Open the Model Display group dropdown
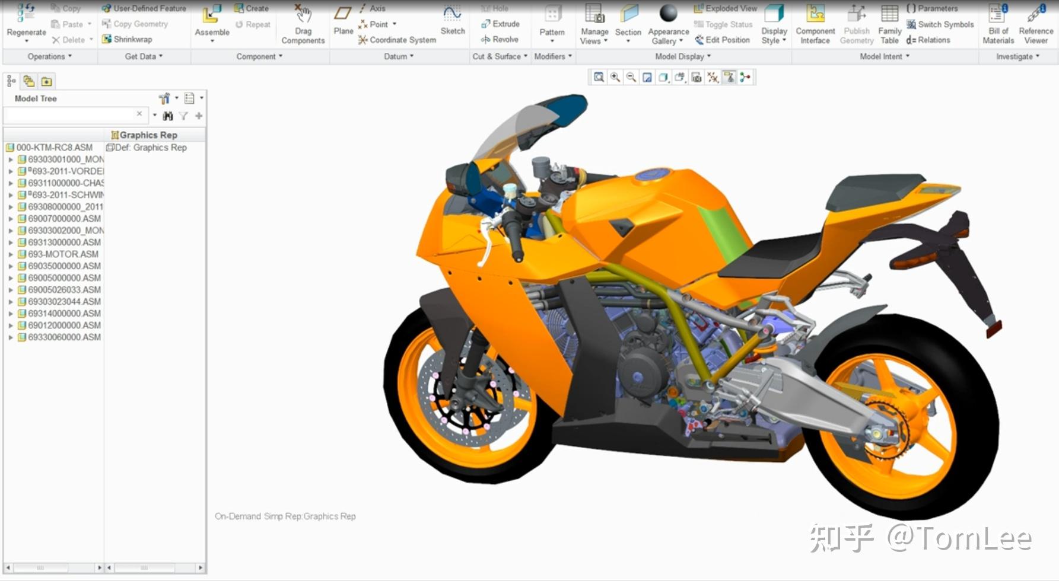The width and height of the screenshot is (1059, 581). pyautogui.click(x=682, y=56)
